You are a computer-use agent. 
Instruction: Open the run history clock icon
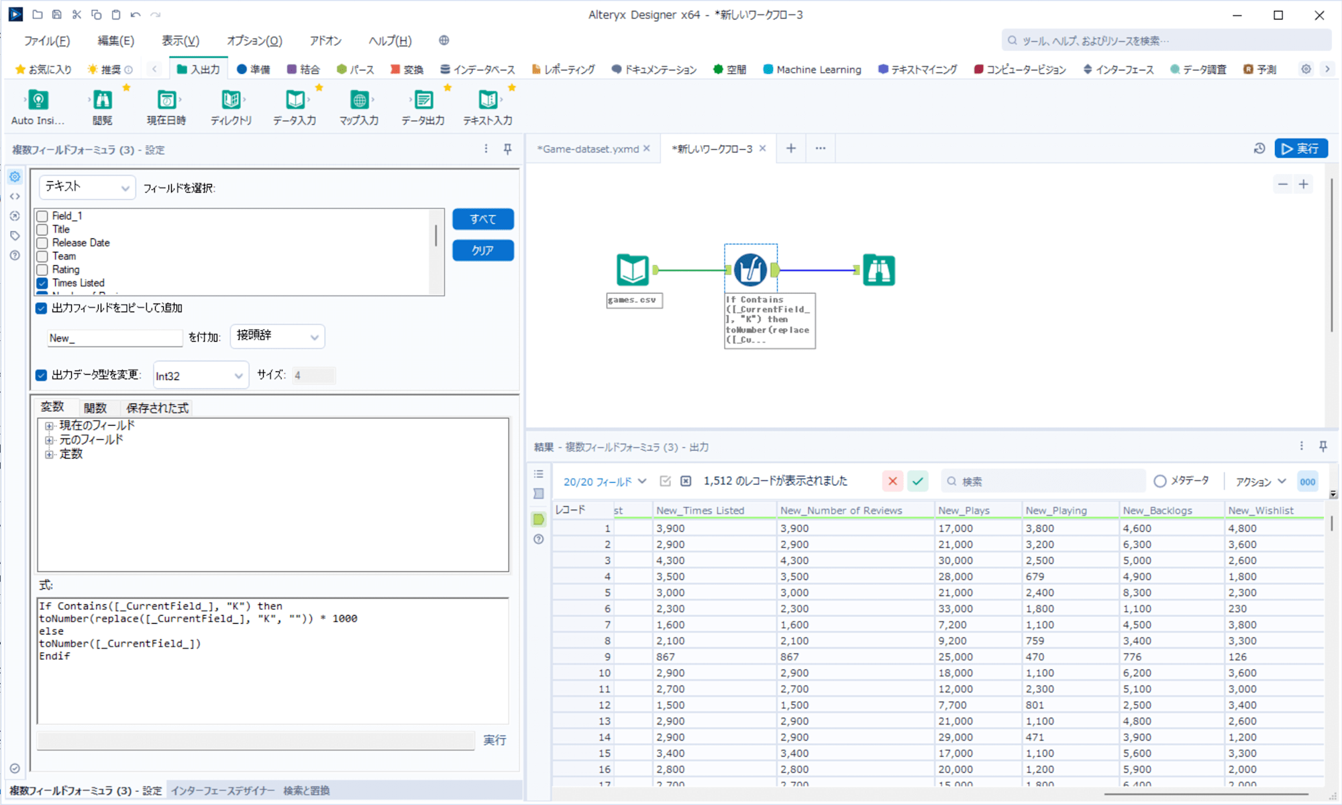click(x=1259, y=148)
